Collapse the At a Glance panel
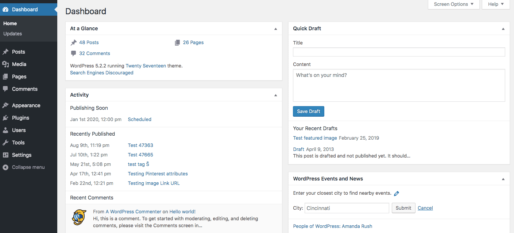Image resolution: width=514 pixels, height=233 pixels. (276, 28)
